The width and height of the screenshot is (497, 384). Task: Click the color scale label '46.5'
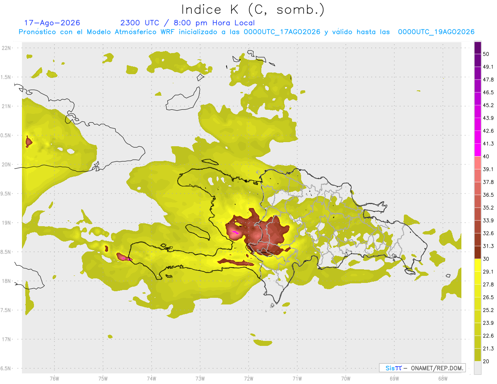pyautogui.click(x=488, y=92)
